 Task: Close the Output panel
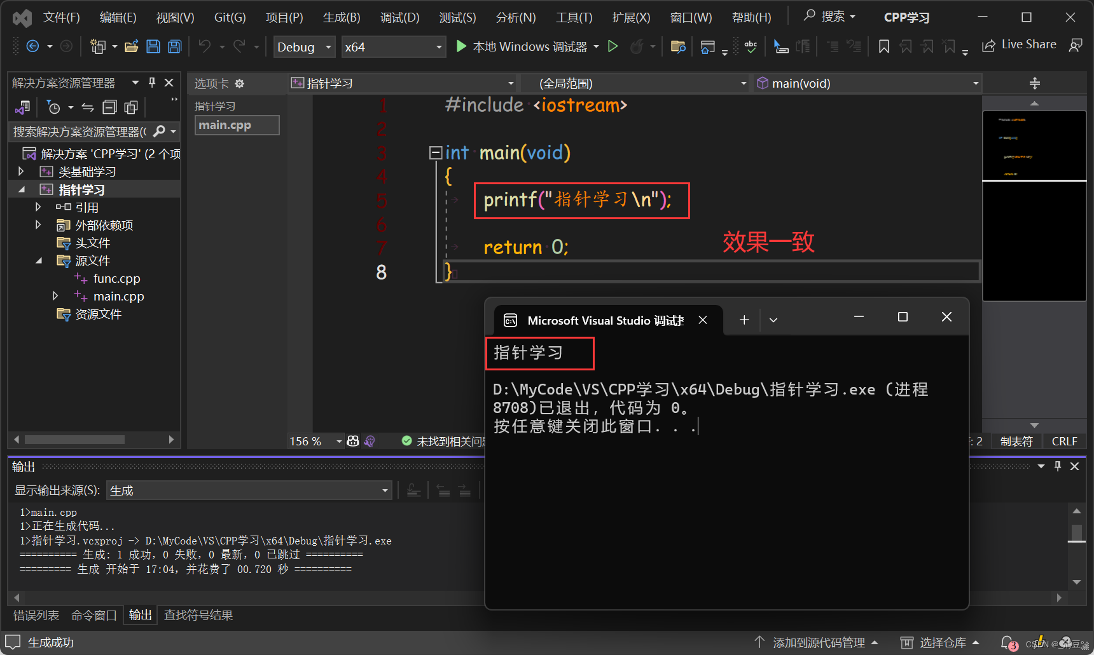click(1075, 466)
